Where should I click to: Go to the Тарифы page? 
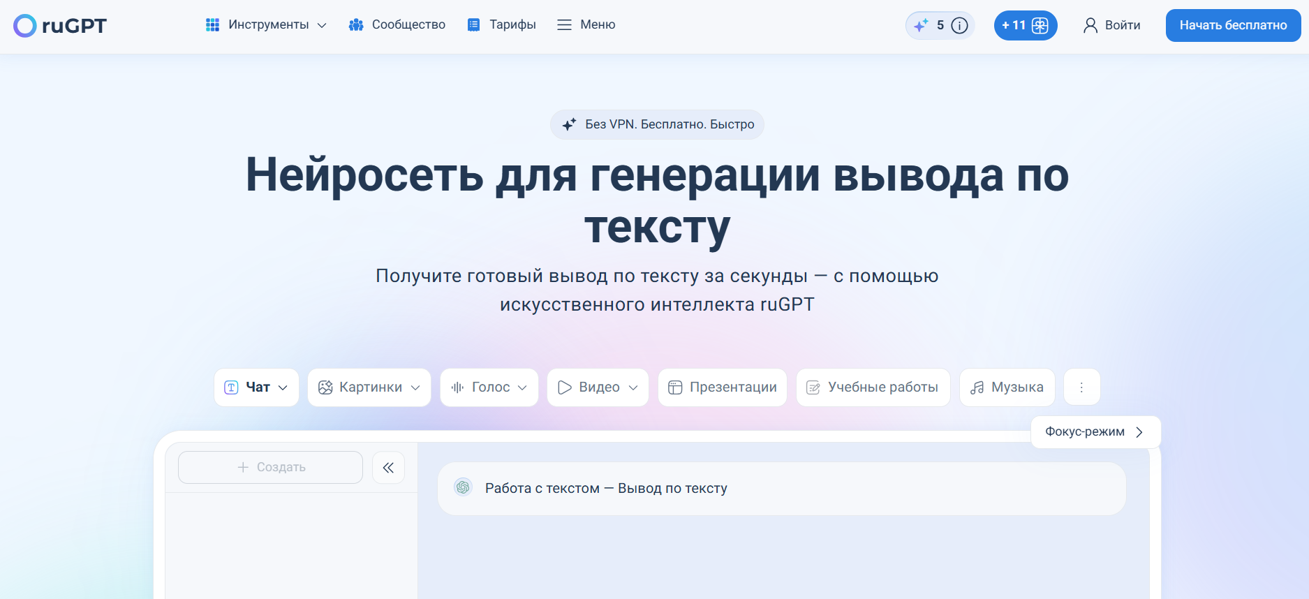pos(502,25)
